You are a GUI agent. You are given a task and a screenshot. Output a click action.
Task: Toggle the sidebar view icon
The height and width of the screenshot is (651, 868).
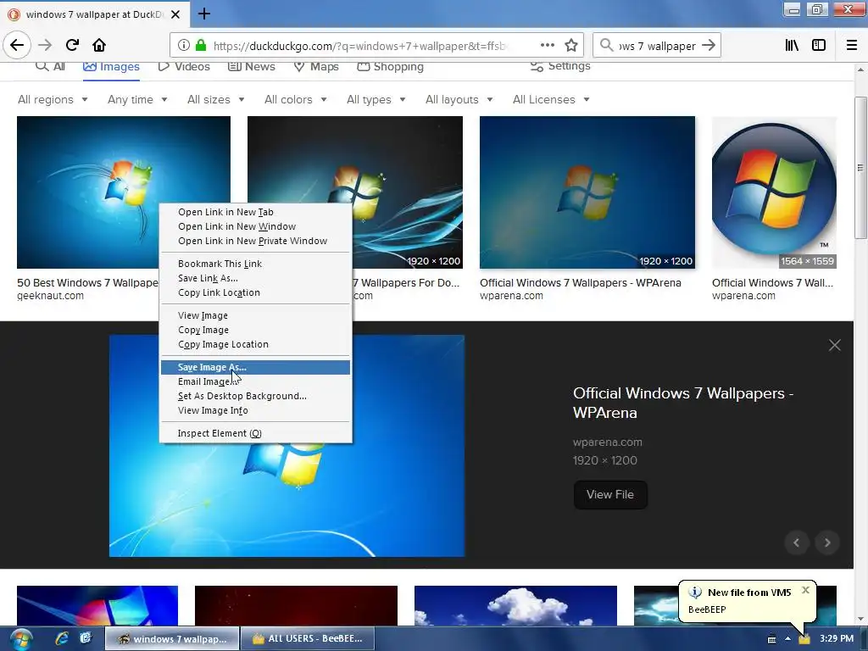click(x=819, y=46)
